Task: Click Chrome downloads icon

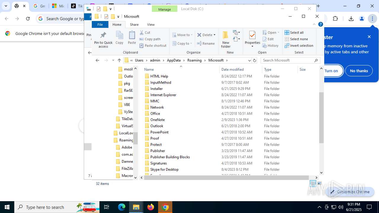Action: [351, 19]
